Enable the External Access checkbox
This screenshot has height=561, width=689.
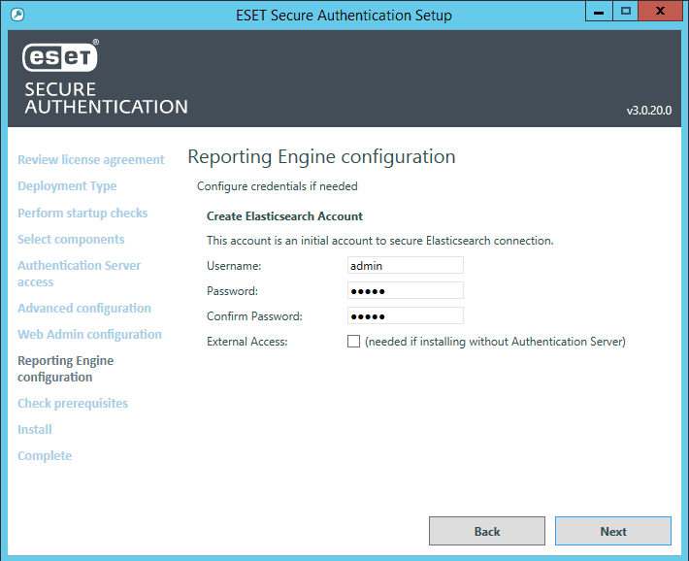[x=353, y=342]
